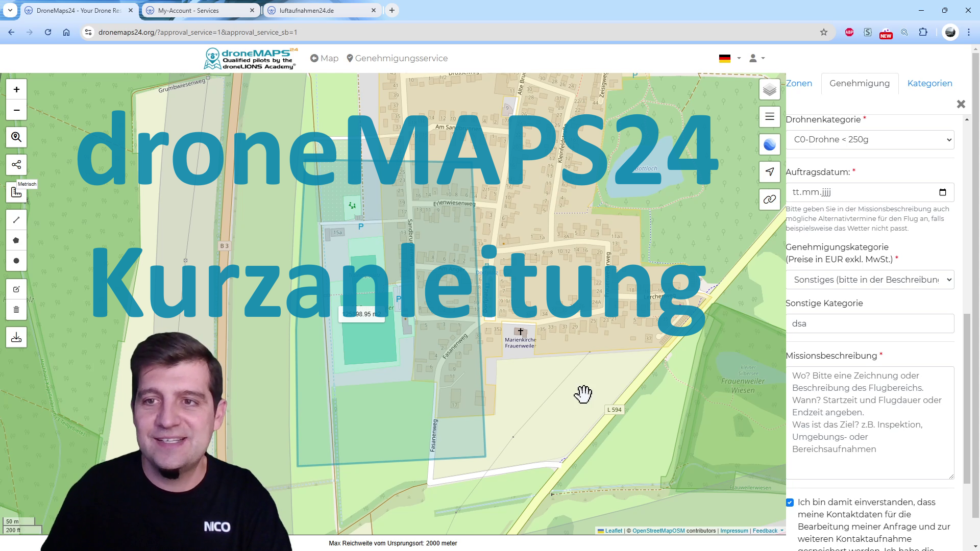Open the Impressum link
This screenshot has width=980, height=551.
click(734, 531)
